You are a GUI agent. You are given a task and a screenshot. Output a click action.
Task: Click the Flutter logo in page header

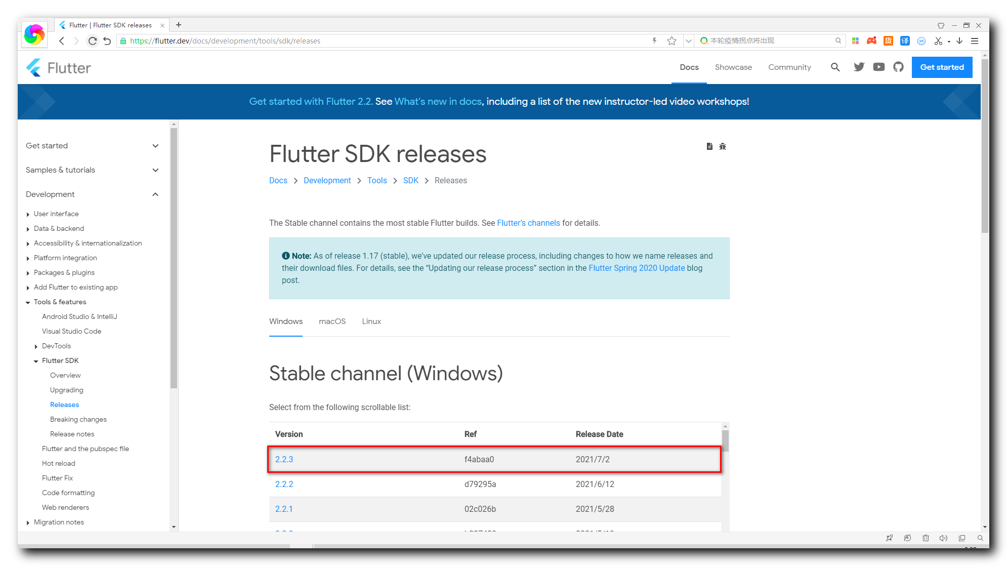(58, 68)
